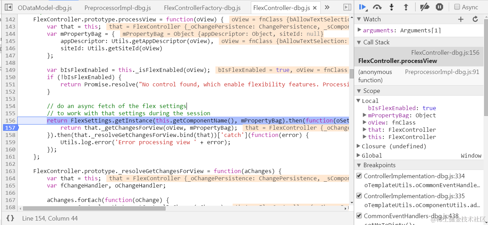Expand the this variable in scope

[365, 137]
